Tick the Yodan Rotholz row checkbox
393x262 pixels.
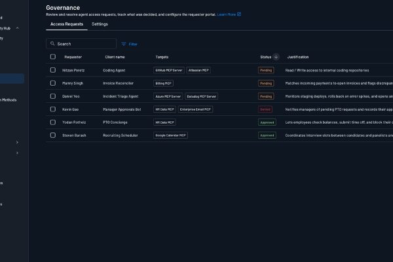coord(53,122)
